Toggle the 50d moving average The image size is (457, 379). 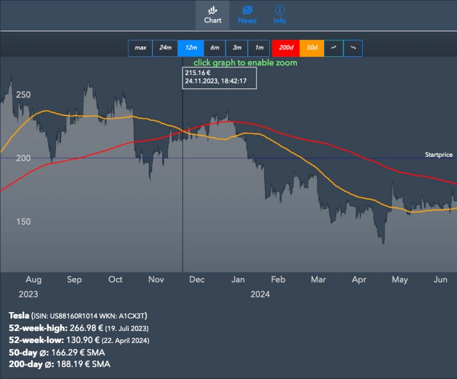coord(312,48)
